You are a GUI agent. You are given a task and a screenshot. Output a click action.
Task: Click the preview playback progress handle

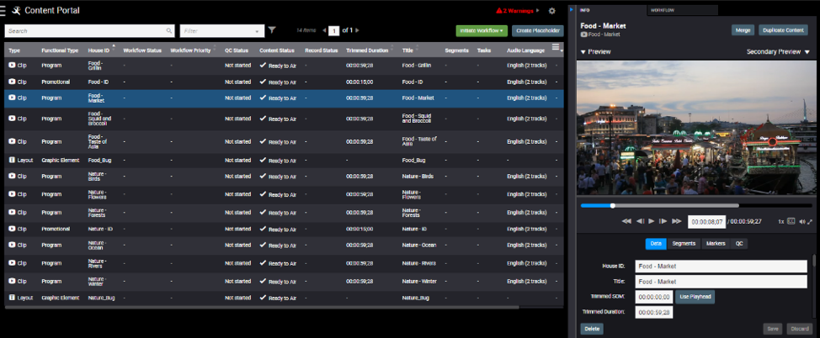[613, 205]
